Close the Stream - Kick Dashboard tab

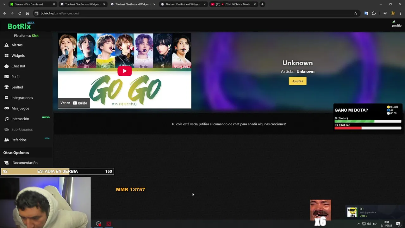pos(54,4)
